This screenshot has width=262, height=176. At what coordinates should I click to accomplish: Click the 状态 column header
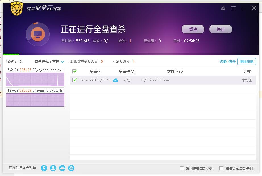click(247, 72)
